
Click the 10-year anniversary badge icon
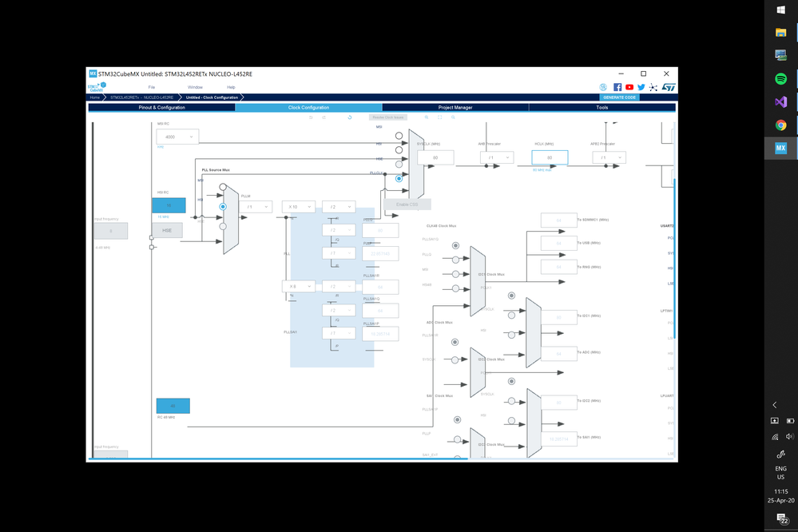(x=603, y=87)
